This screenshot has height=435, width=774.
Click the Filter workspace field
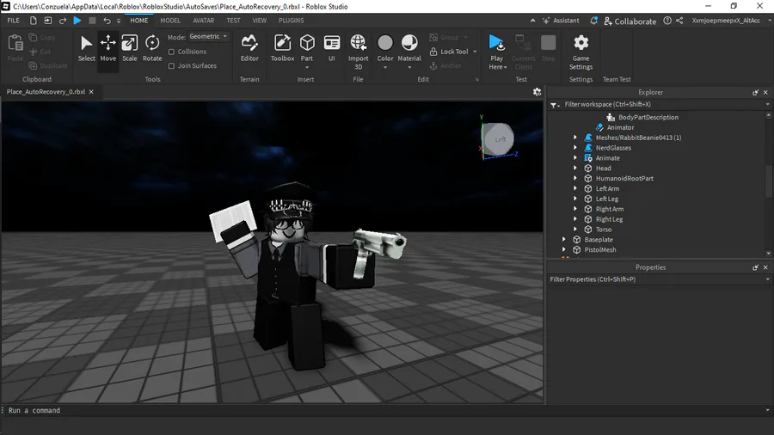pos(661,105)
